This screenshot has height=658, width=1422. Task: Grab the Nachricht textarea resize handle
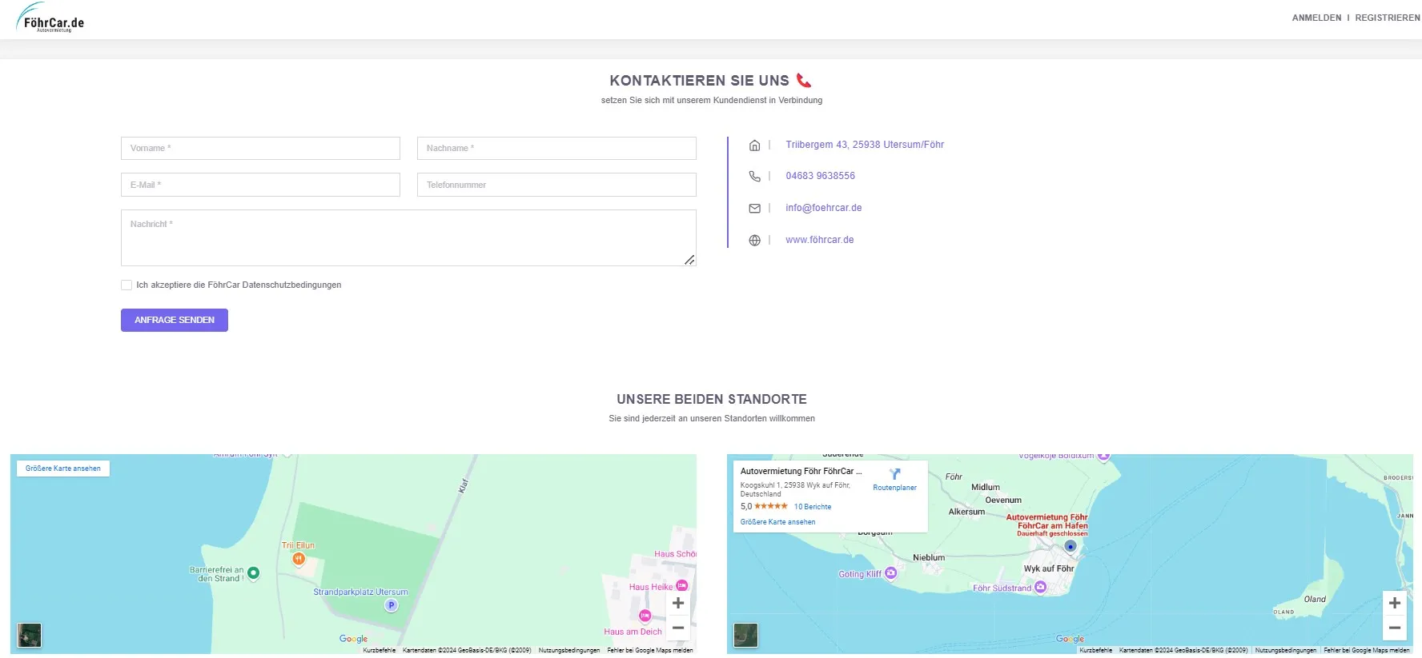tap(689, 260)
